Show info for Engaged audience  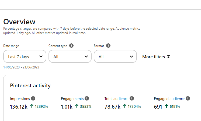188,99
